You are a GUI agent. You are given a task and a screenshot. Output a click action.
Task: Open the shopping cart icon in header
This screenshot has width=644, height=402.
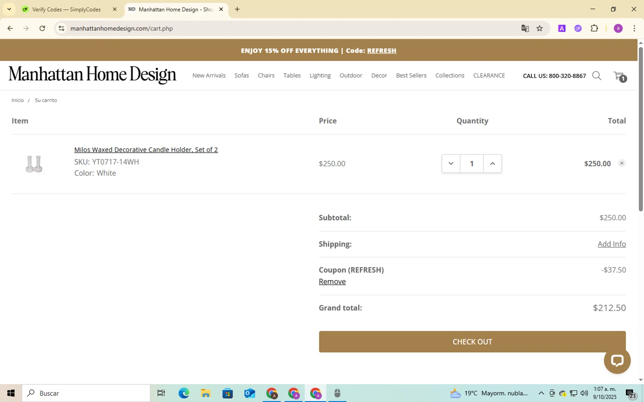(x=620, y=76)
